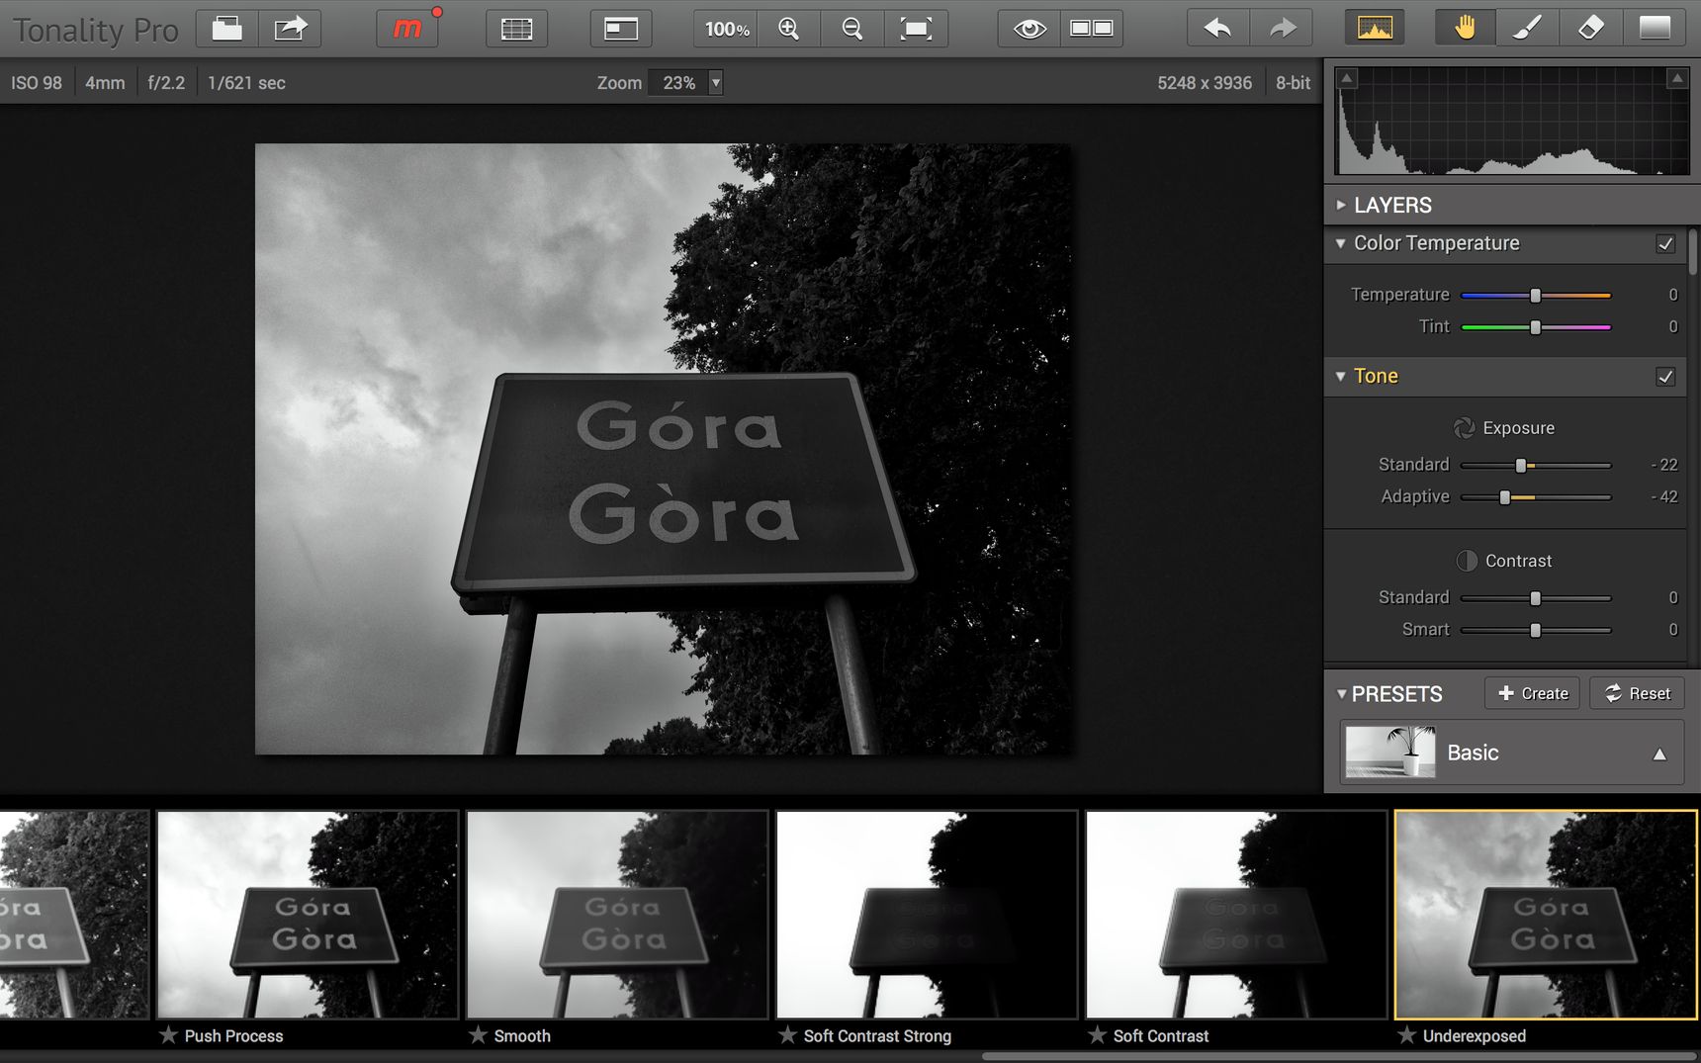Viewport: 1701px width, 1063px height.
Task: Reset the presets adjustments
Action: 1637,693
